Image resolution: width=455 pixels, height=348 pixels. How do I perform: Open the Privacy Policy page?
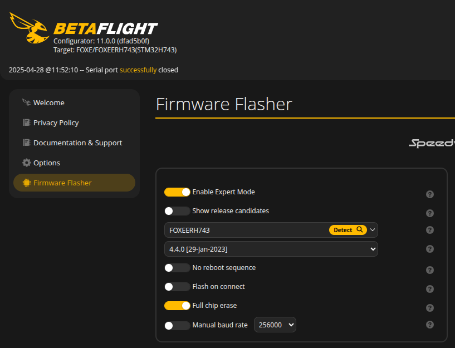pos(74,122)
